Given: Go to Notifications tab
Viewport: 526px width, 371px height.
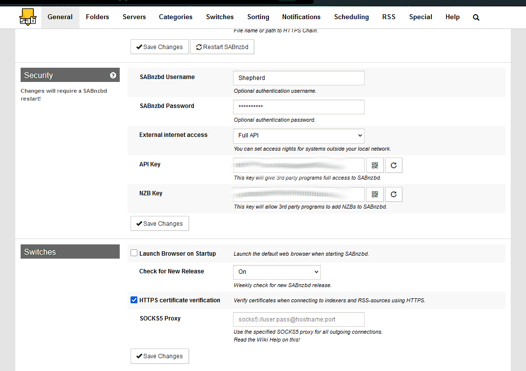Looking at the screenshot, I should tap(301, 17).
